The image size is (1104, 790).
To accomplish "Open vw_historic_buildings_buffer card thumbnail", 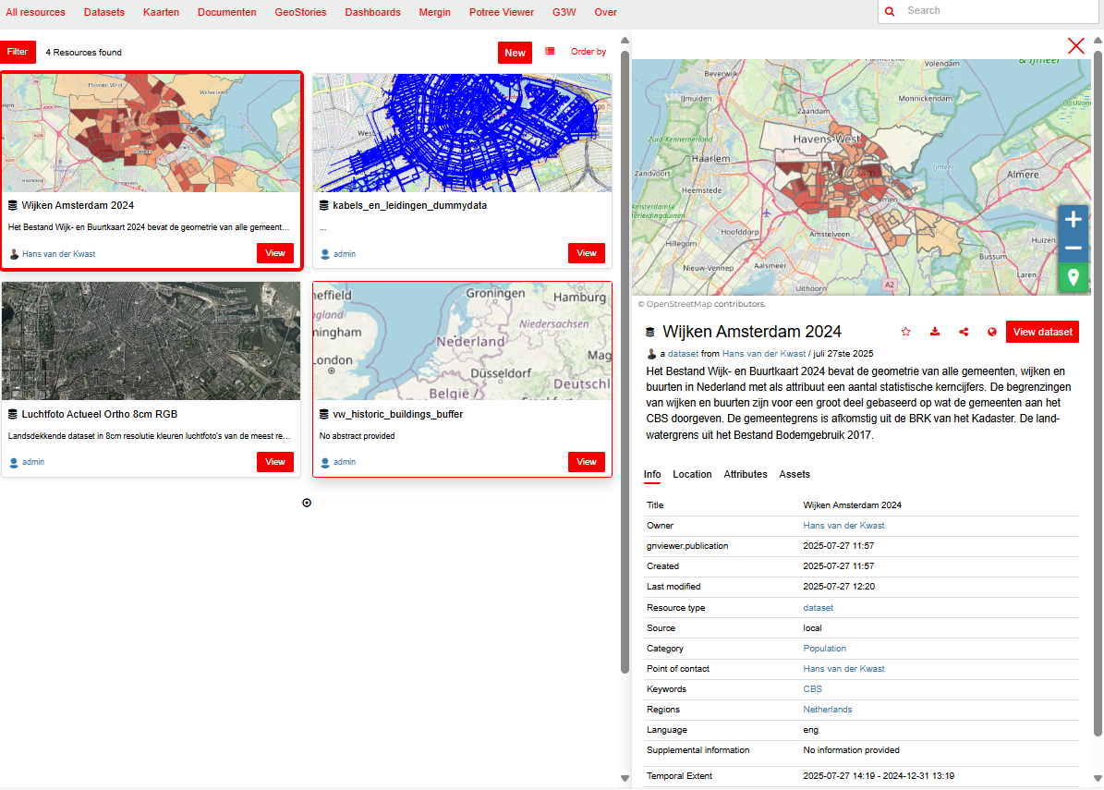I will 463,342.
